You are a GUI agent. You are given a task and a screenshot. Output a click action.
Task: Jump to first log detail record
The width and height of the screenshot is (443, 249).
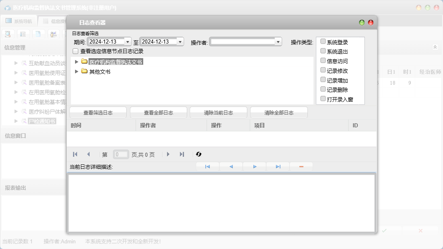(207, 167)
